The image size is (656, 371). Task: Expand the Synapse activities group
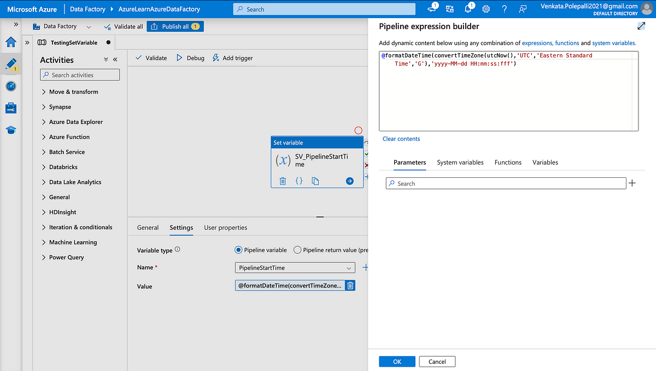pos(56,107)
